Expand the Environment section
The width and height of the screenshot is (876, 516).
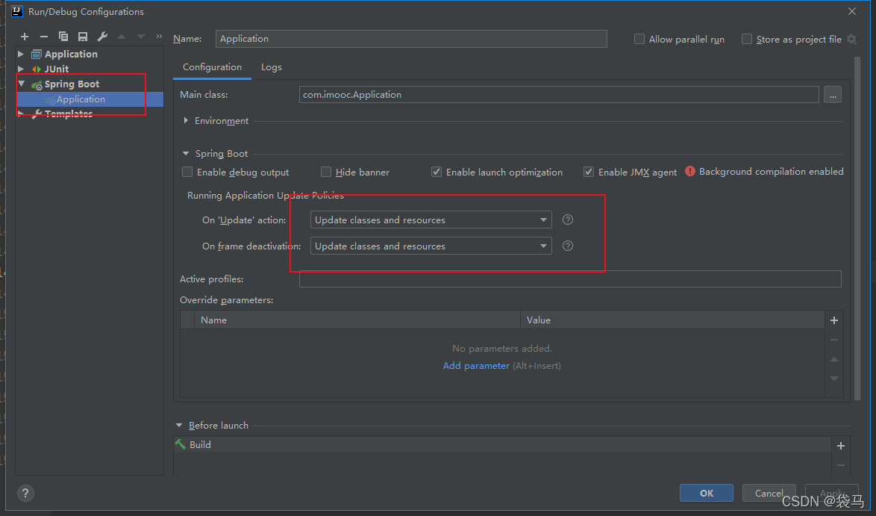[x=185, y=119]
